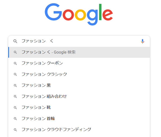Image resolution: width=161 pixels, height=137 pixels.
Task: Click magnifier icon beside ファッション 首輪
Action: (x=16, y=119)
